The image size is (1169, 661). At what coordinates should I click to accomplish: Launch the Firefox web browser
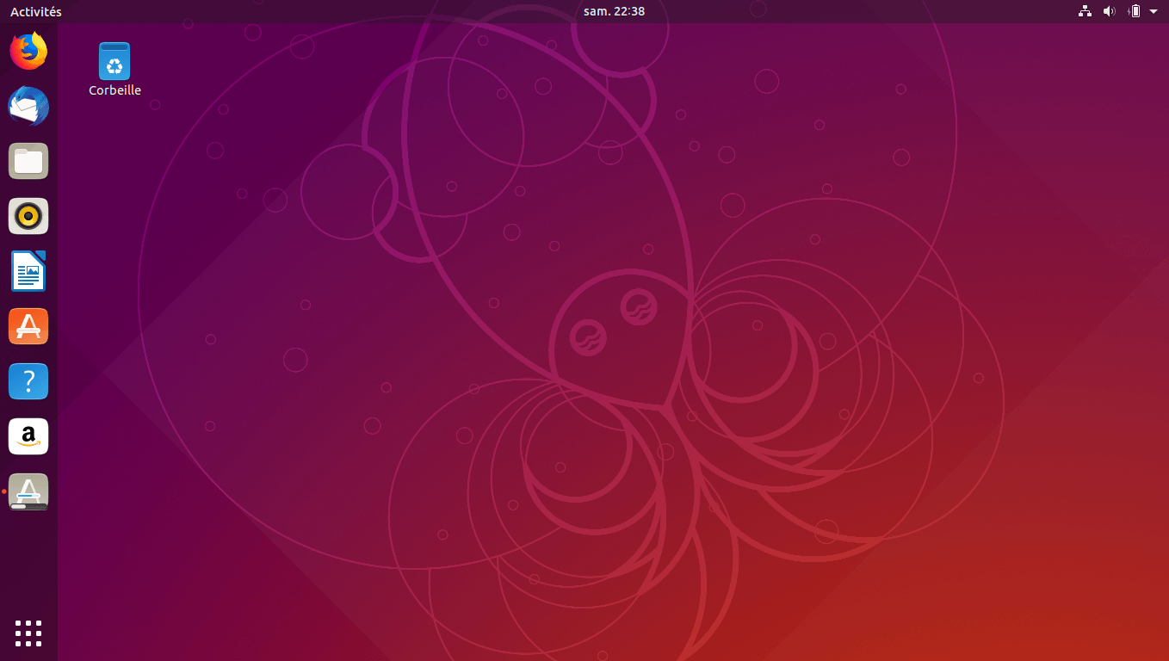[28, 51]
